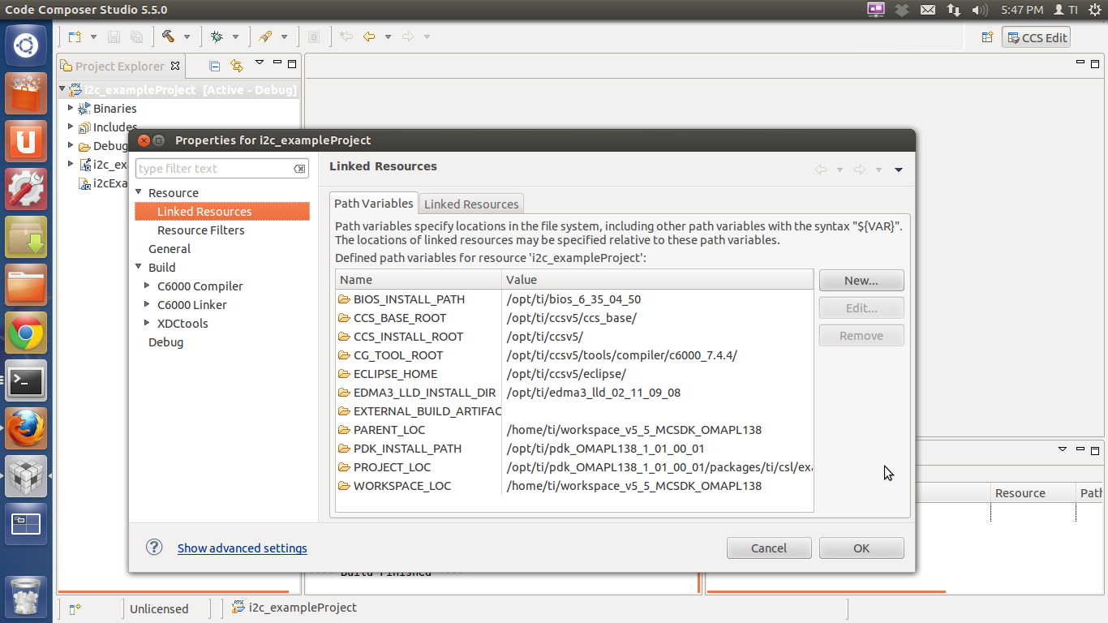Open the Show advanced settings link
Screen dimensions: 1108x623
[x=242, y=548]
